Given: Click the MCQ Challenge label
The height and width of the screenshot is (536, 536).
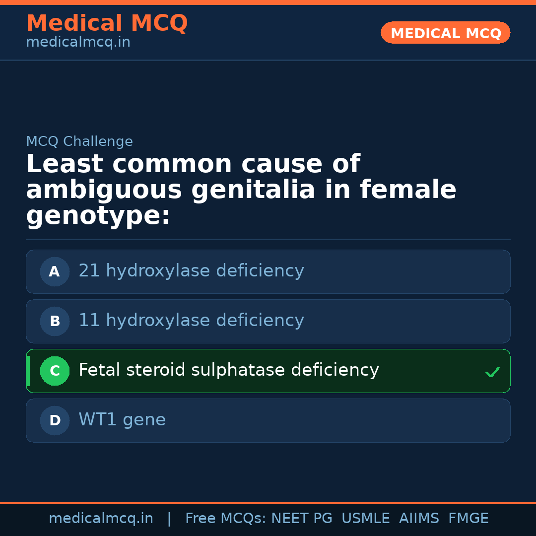Looking at the screenshot, I should click(x=79, y=141).
